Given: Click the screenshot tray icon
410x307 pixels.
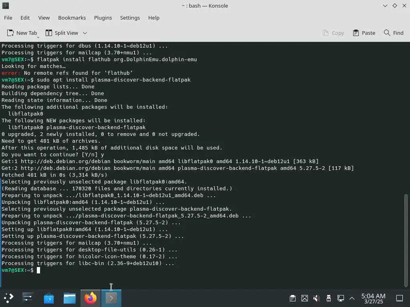Looking at the screenshot, I should pos(305,298).
